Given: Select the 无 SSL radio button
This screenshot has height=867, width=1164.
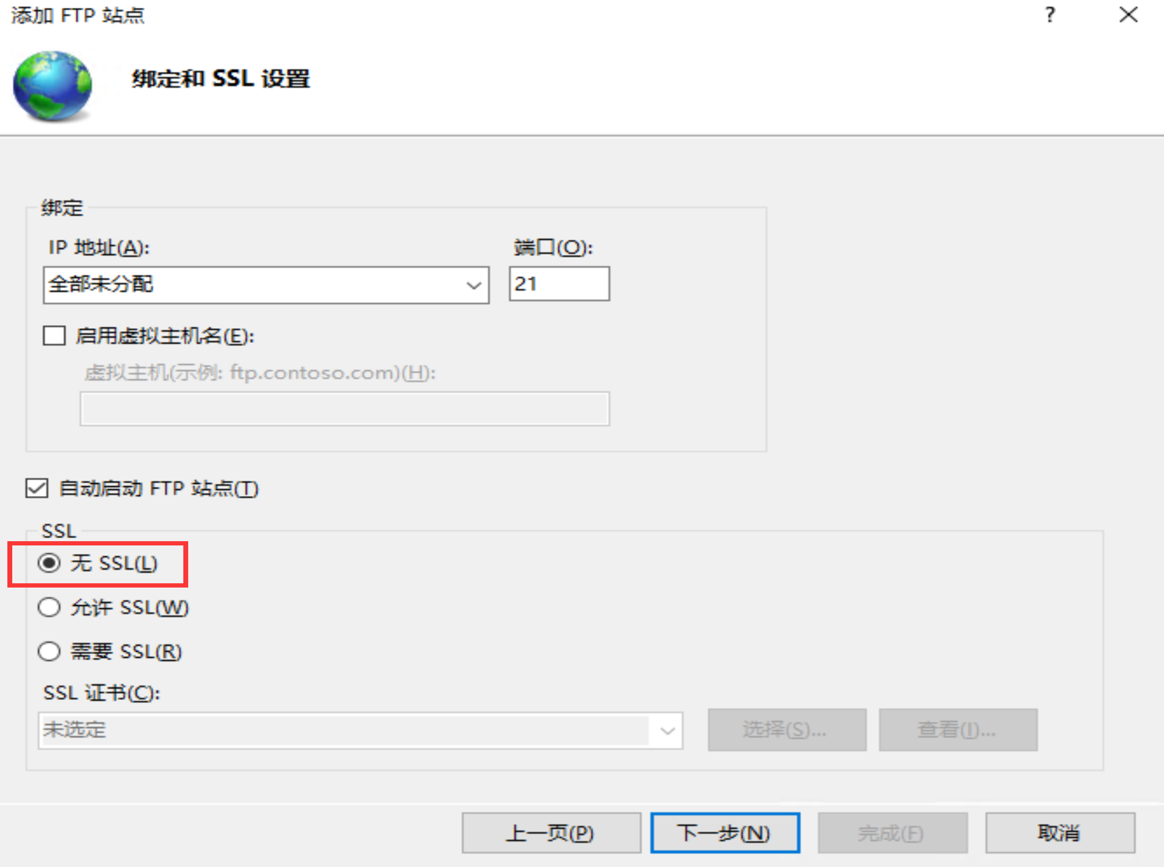Looking at the screenshot, I should [49, 563].
